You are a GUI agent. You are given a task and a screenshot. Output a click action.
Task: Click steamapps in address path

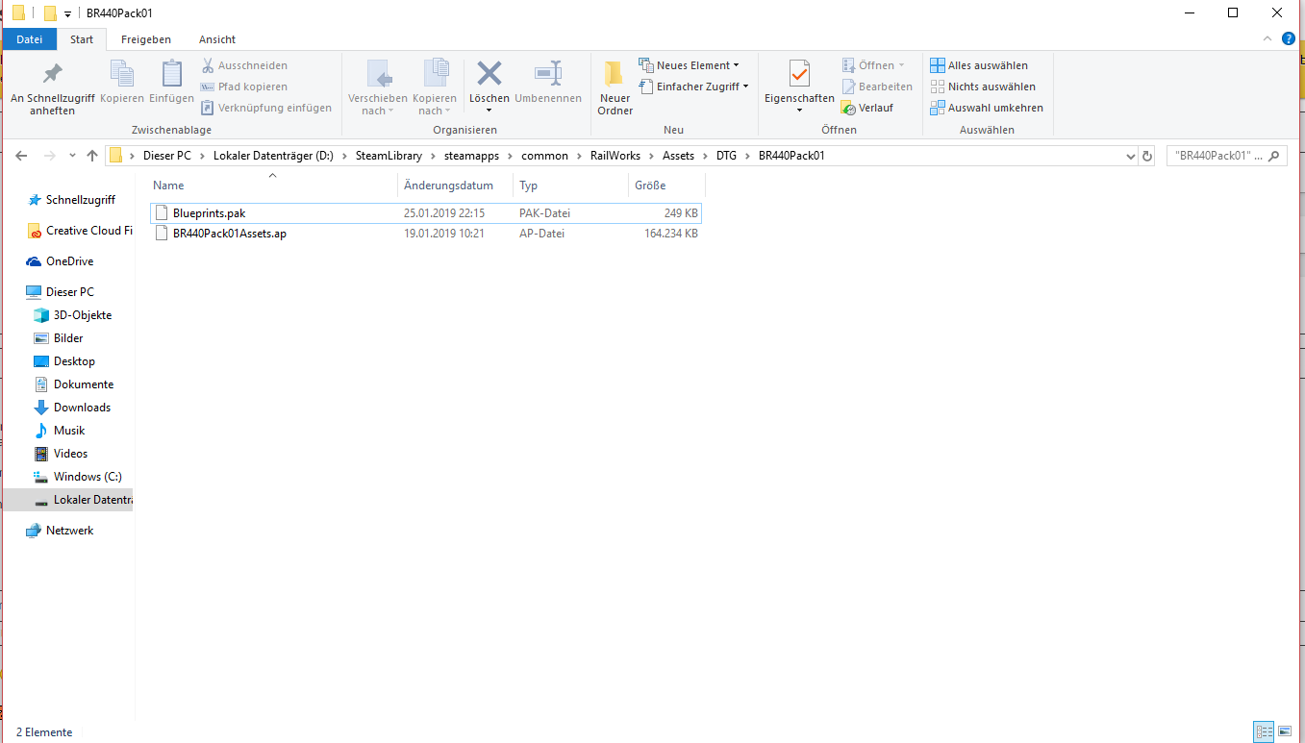pyautogui.click(x=471, y=156)
